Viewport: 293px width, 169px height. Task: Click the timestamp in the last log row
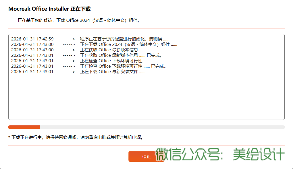[32, 72]
